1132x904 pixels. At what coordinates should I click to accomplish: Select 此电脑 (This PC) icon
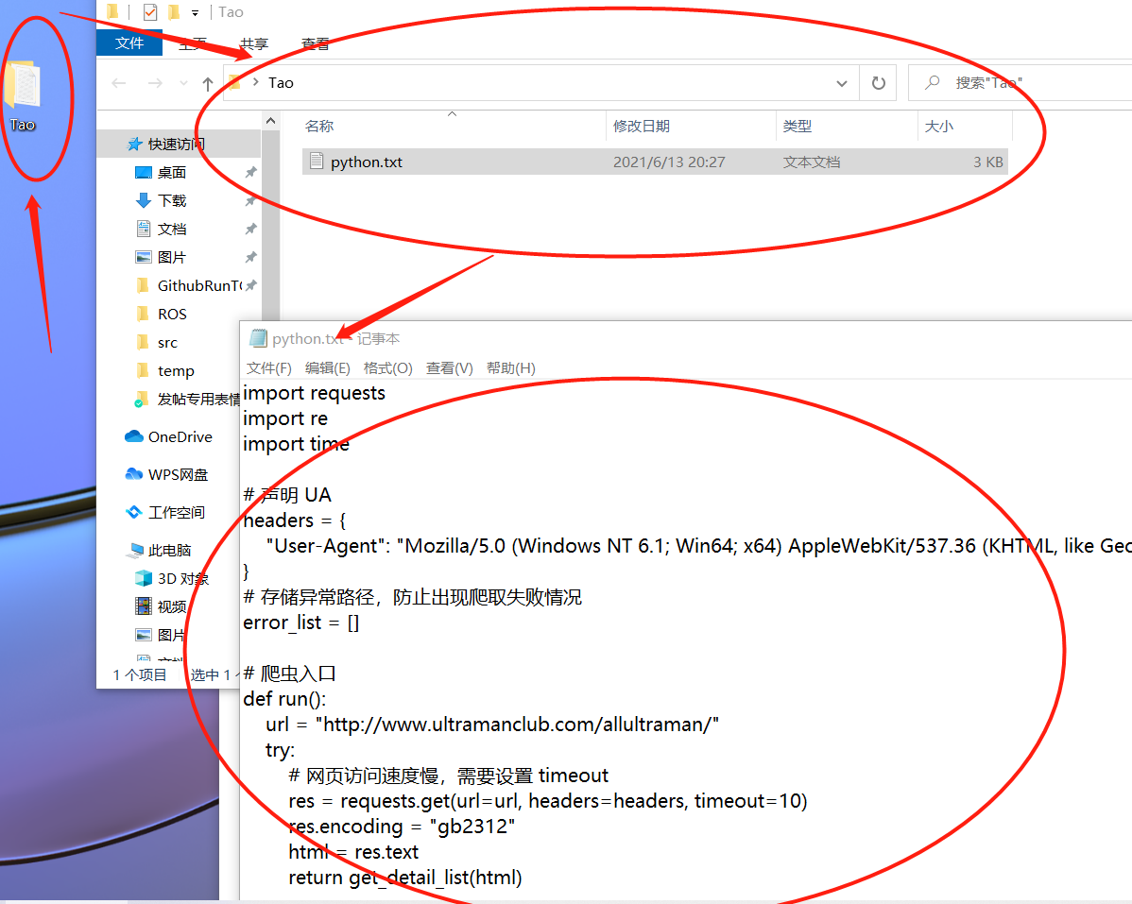pyautogui.click(x=134, y=551)
